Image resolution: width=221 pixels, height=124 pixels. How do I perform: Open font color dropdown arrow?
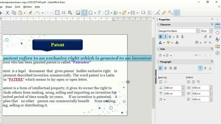click(x=164, y=43)
